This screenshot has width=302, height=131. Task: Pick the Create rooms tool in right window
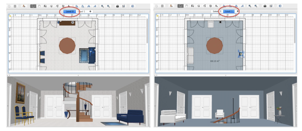coord(198,6)
